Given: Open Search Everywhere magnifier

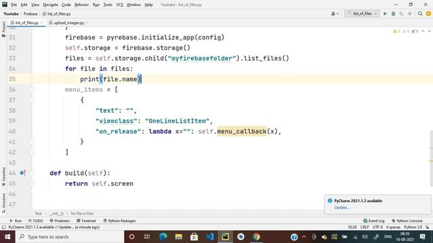Looking at the screenshot, I should tap(420, 13).
